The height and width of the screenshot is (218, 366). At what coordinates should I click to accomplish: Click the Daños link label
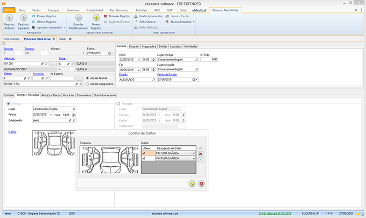tap(12, 131)
